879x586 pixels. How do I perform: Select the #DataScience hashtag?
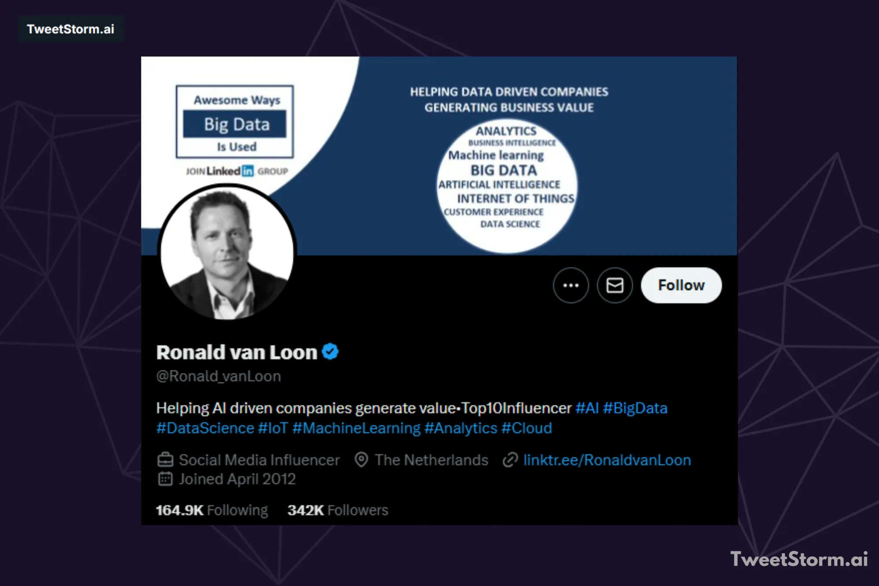[204, 427]
